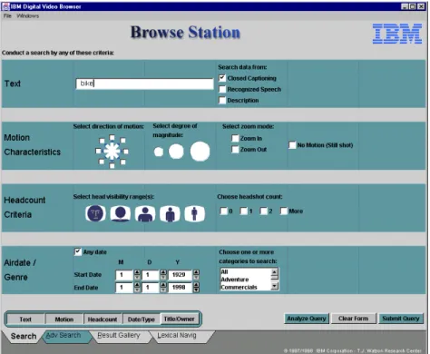
Task: Decrease the Start Date year value
Action: [196, 277]
